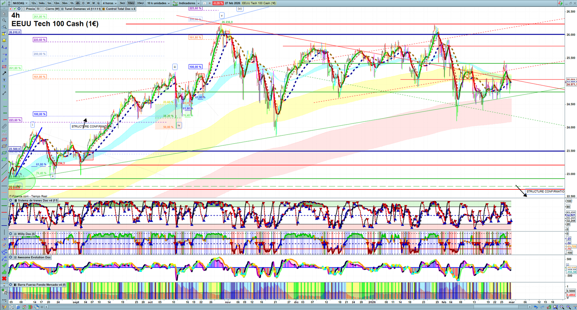
Task: Open the layout grid icon top-left
Action: 10,3
